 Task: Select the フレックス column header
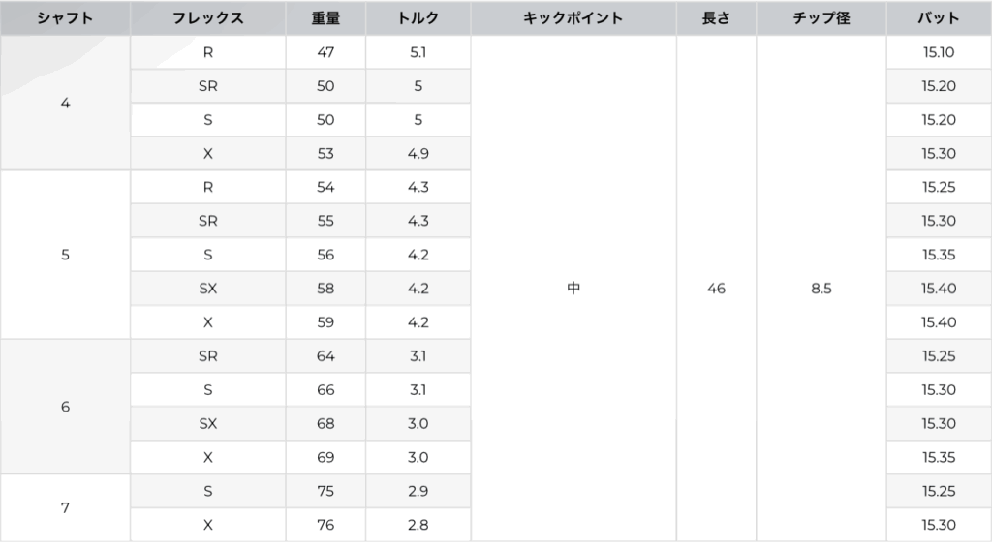(208, 18)
